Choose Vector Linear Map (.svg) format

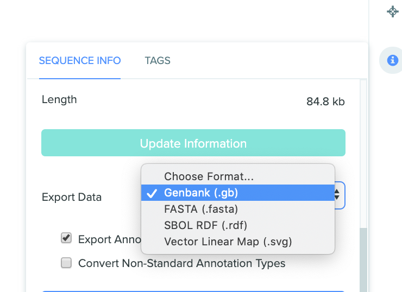(238, 242)
